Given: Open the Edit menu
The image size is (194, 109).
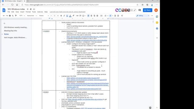Looking at the screenshot, I should point(13,12).
